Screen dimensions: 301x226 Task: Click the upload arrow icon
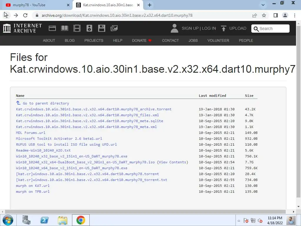[x=223, y=28]
